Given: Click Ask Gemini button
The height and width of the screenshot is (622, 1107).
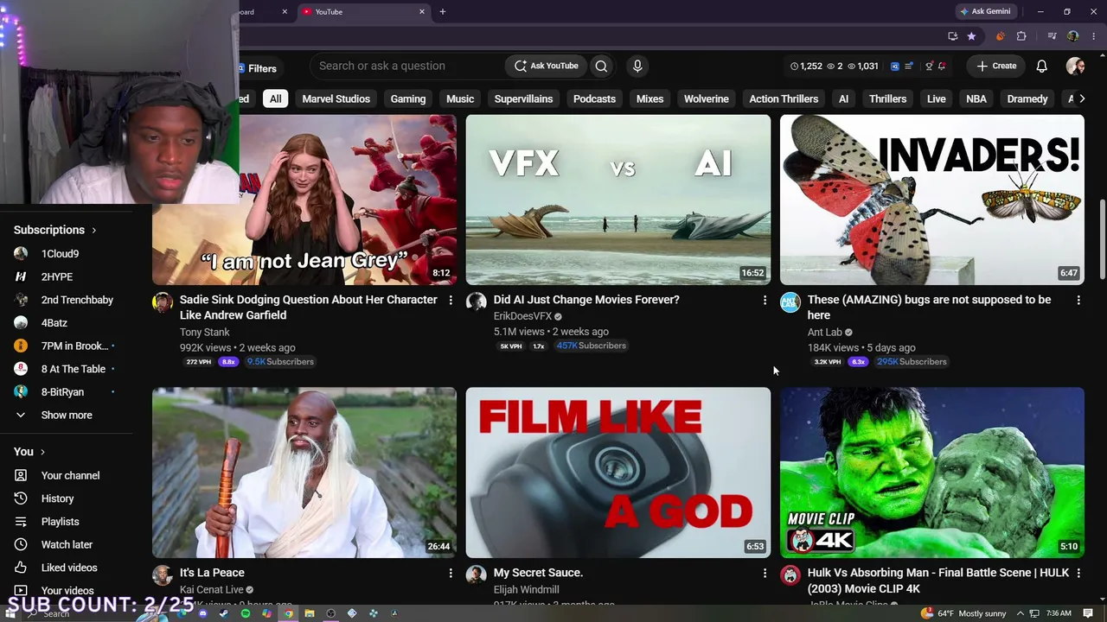Looking at the screenshot, I should coord(985,11).
